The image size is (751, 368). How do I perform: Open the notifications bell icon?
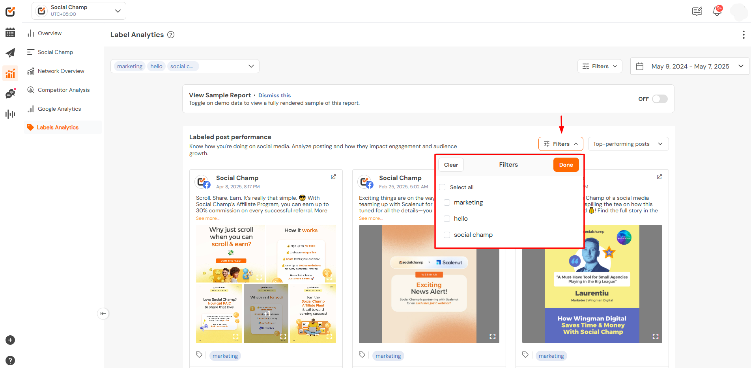coord(717,11)
